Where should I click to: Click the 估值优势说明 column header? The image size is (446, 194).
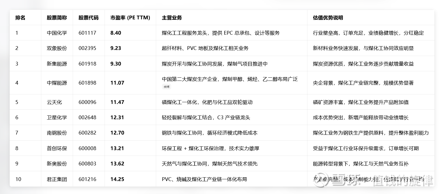(328, 18)
